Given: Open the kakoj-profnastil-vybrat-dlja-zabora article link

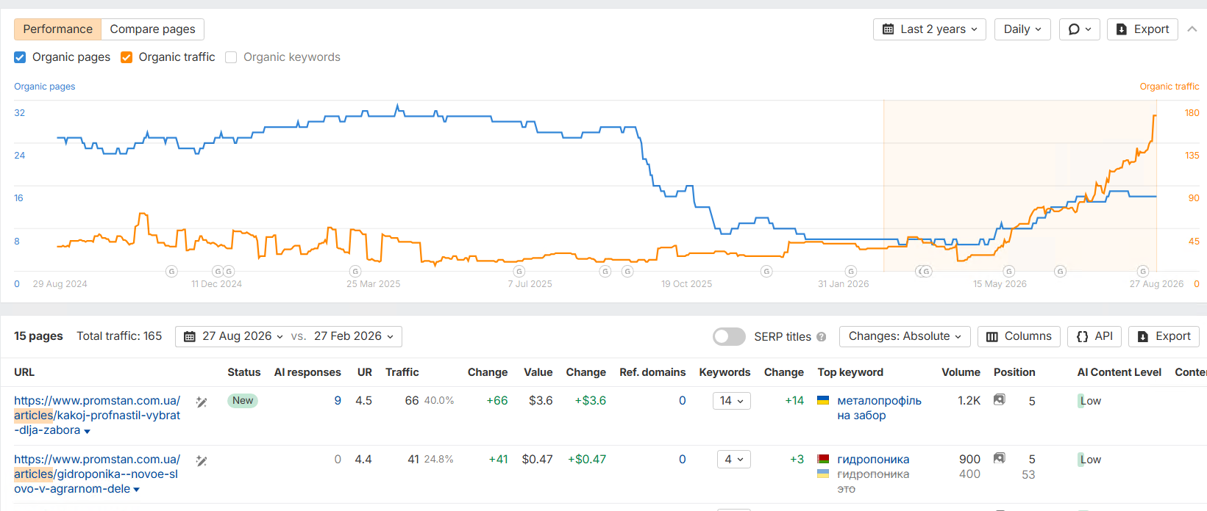Looking at the screenshot, I should point(97,416).
